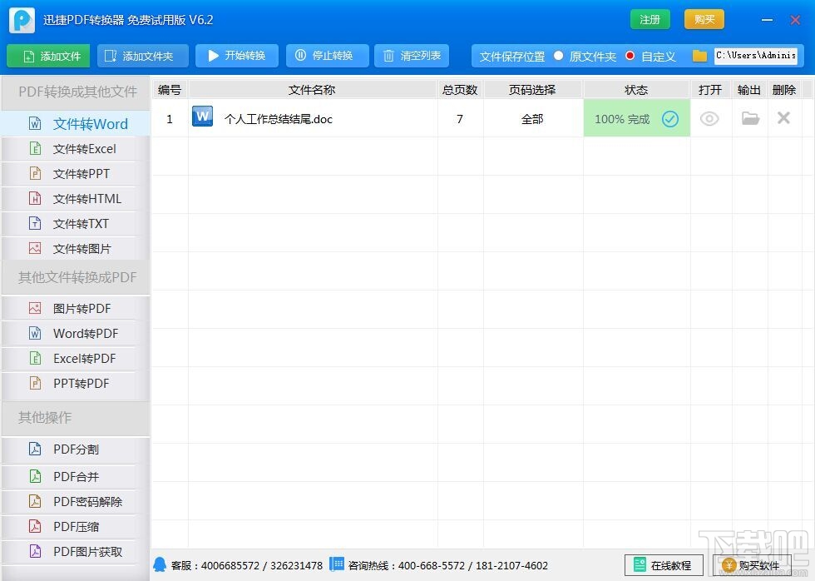The image size is (815, 581).
Task: Clear list using 清空列表 trash button
Action: (x=411, y=56)
